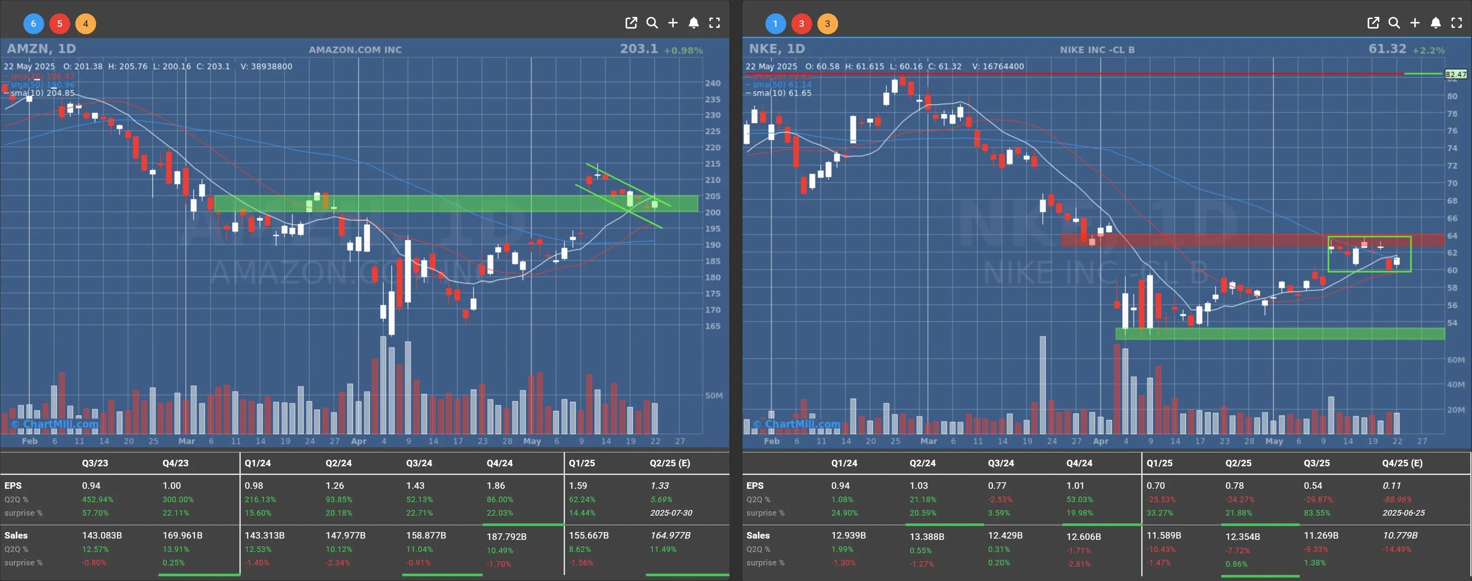Screen dimensions: 1472x581
Task: Open AMZN chart in new window
Action: pos(631,23)
